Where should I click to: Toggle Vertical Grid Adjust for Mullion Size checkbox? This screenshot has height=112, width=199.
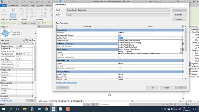pyautogui.click(x=119, y=58)
